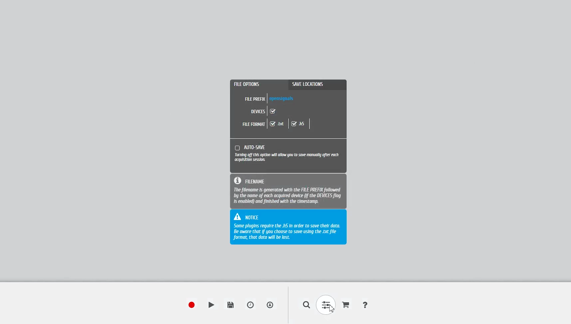Enable the AUTO-SAVE option

click(237, 148)
